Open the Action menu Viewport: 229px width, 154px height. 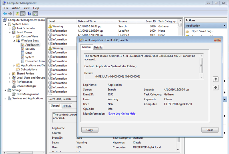[x=16, y=8]
